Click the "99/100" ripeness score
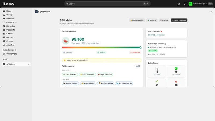Viewport: 215px width, 121px height. 78,39
